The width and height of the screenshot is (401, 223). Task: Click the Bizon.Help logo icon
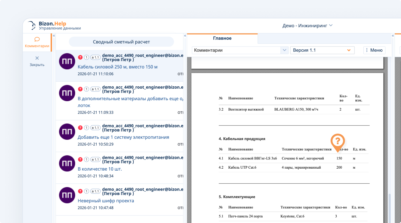[31, 25]
